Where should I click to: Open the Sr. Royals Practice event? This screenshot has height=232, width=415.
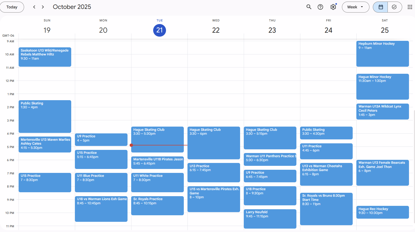coord(157,206)
